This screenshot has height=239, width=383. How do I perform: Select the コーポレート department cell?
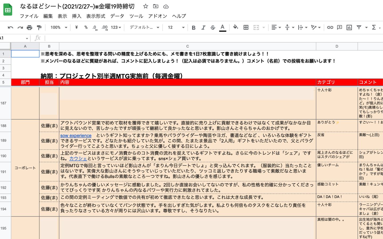25,168
